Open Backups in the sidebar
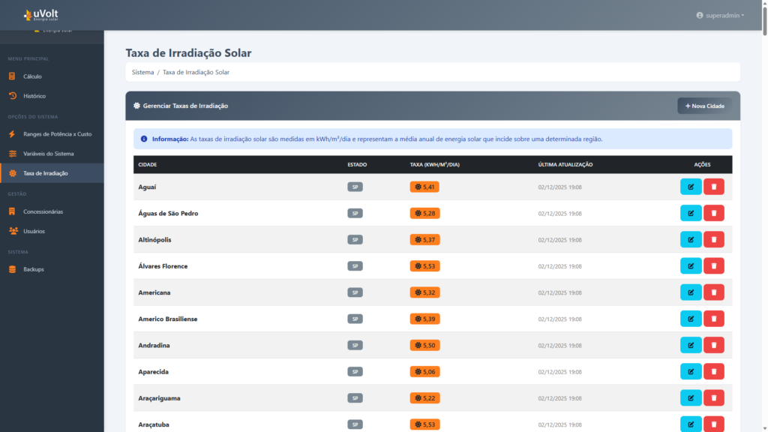Image resolution: width=768 pixels, height=432 pixels. 33,269
